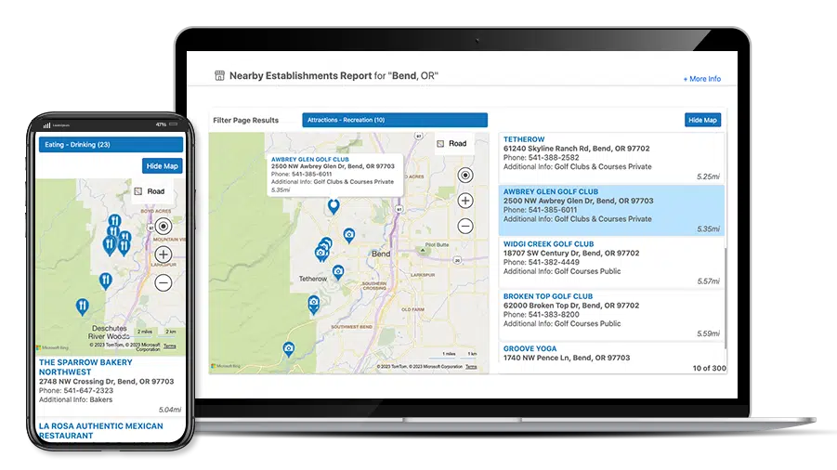Click Terms link on laptop map

point(471,367)
